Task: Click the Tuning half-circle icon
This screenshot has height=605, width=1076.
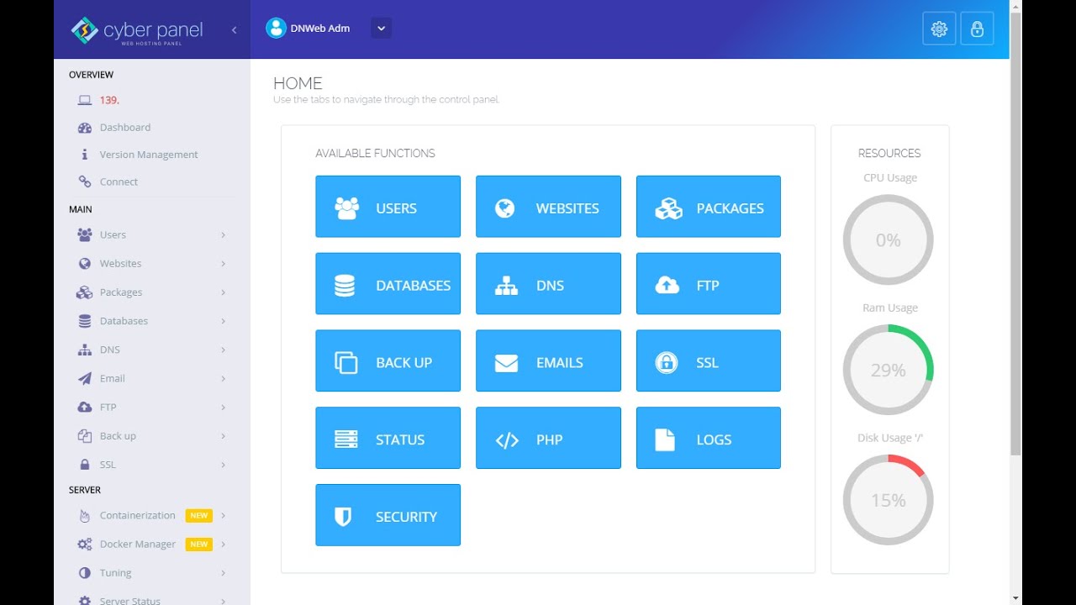Action: [84, 573]
